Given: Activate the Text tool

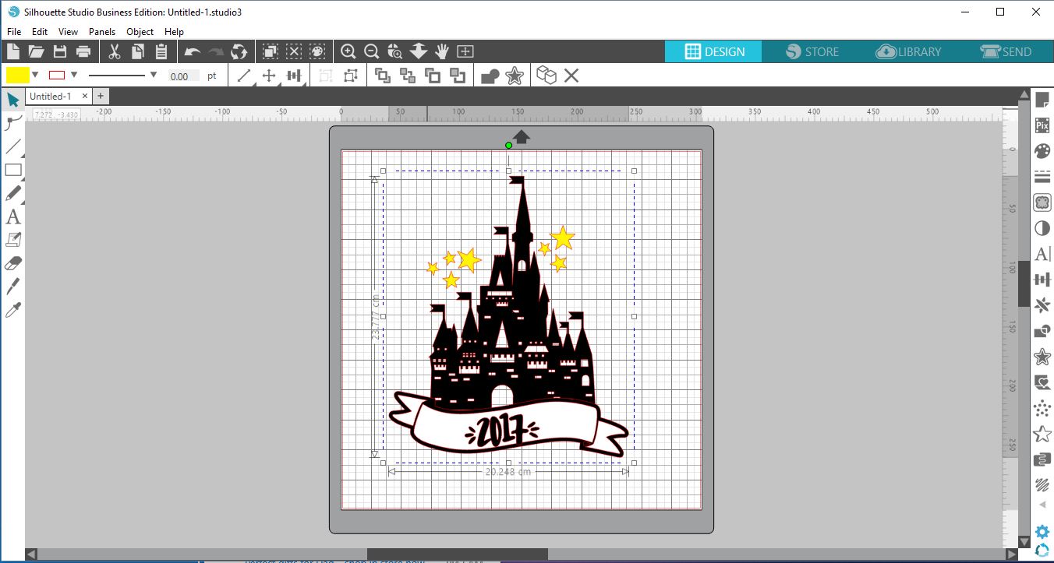Looking at the screenshot, I should pyautogui.click(x=13, y=216).
